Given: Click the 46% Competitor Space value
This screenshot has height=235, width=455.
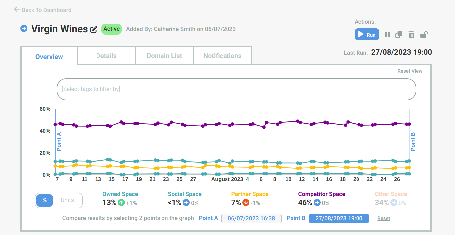Looking at the screenshot, I should pos(305,202).
